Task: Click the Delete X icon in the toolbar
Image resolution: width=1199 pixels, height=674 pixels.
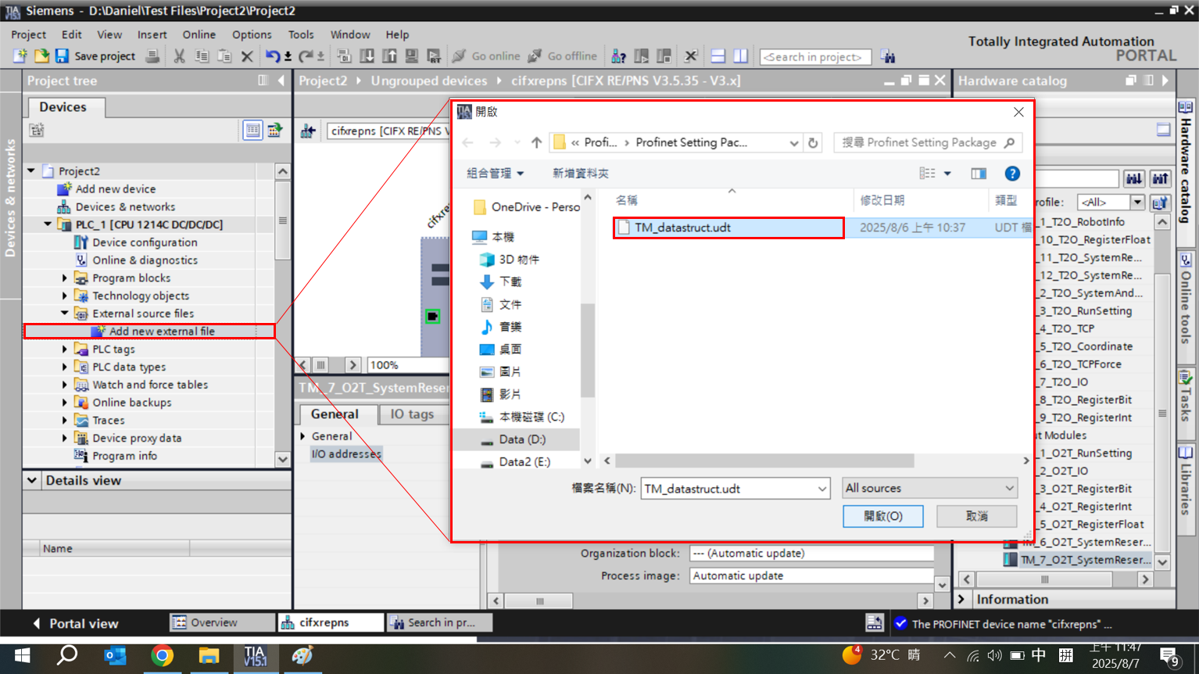Action: coord(247,56)
